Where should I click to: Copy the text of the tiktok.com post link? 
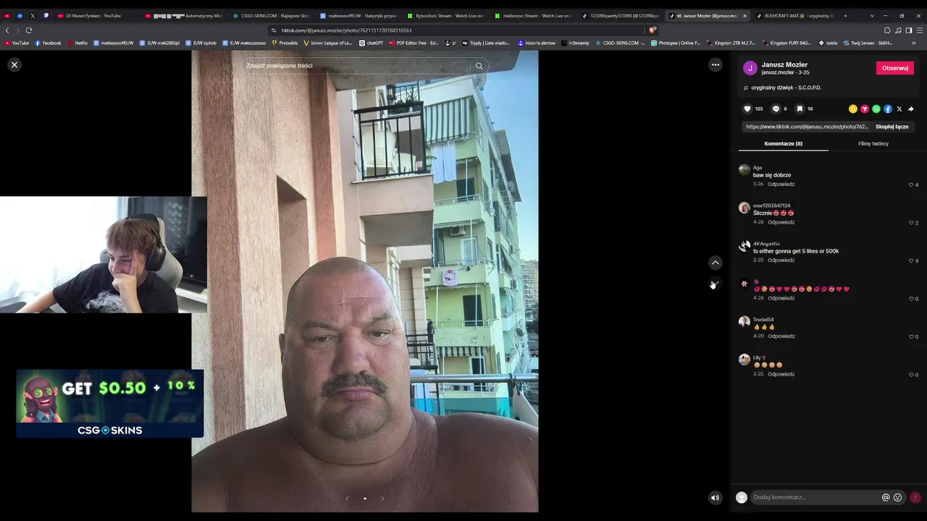[807, 127]
